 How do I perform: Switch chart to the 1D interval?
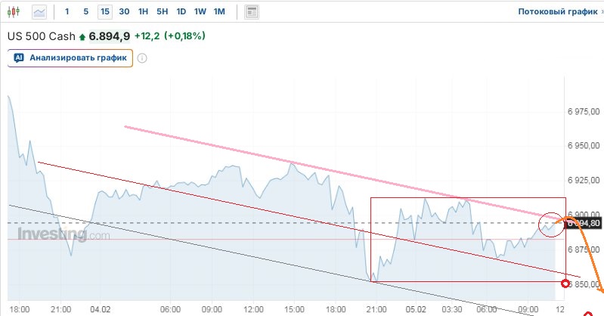181,12
